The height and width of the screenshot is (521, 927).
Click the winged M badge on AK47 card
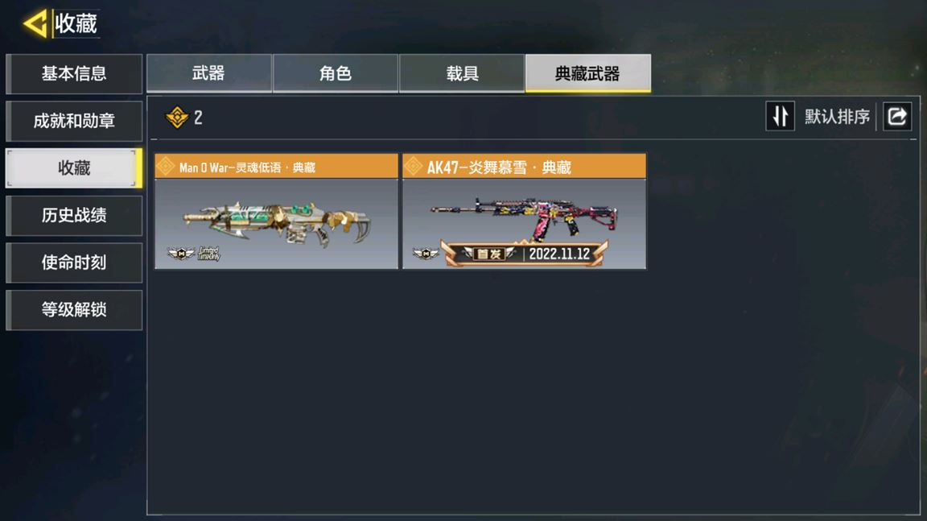tap(426, 254)
